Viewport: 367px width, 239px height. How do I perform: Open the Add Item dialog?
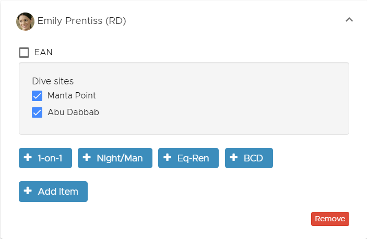pos(53,192)
